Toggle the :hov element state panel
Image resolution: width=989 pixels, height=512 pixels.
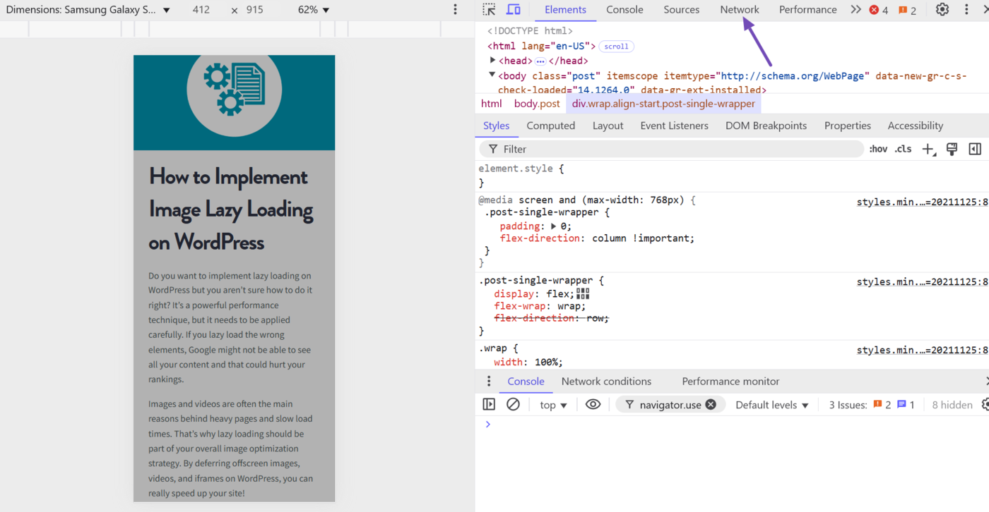tap(878, 149)
